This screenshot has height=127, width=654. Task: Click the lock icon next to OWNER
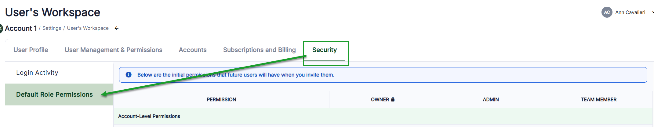pos(393,99)
